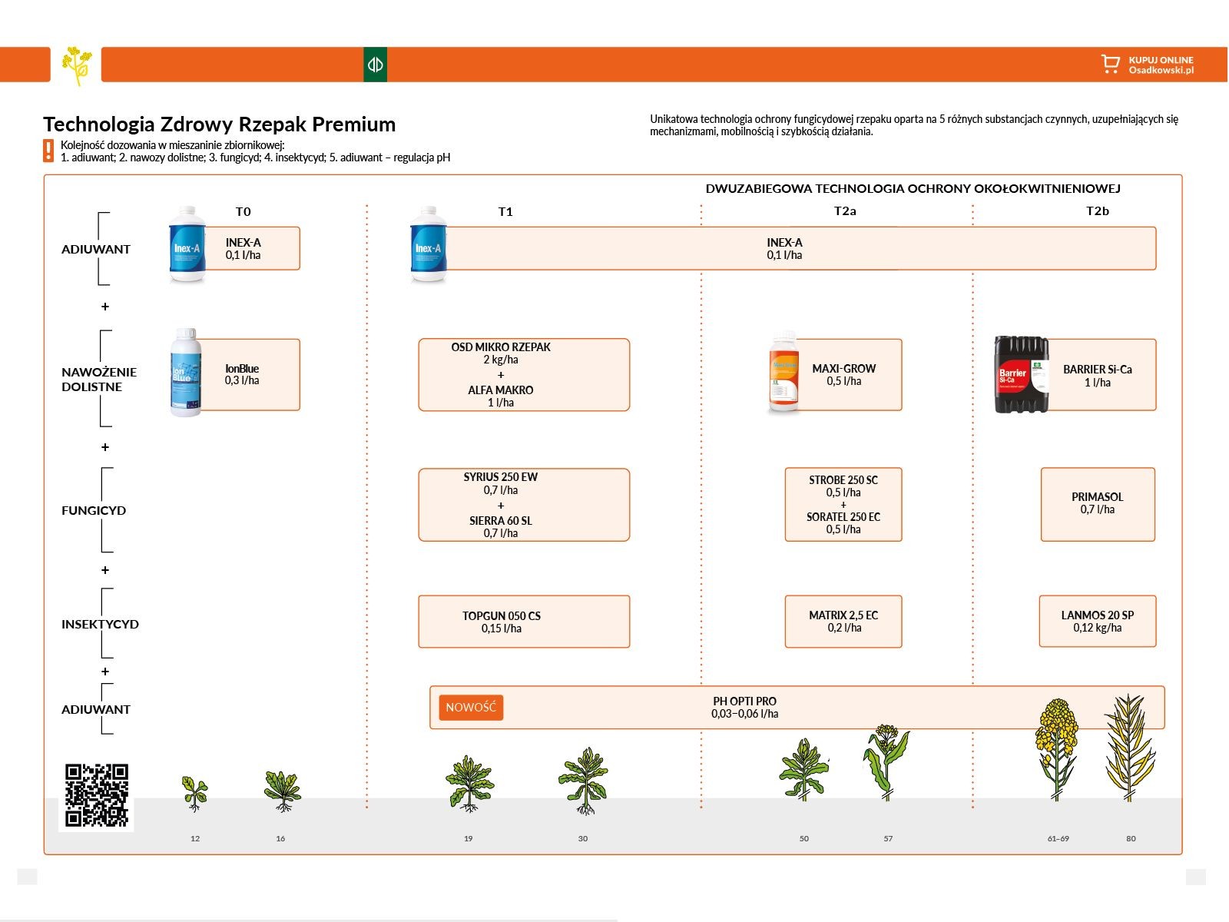Click the T2b column header
1229x922 pixels.
pos(1098,211)
